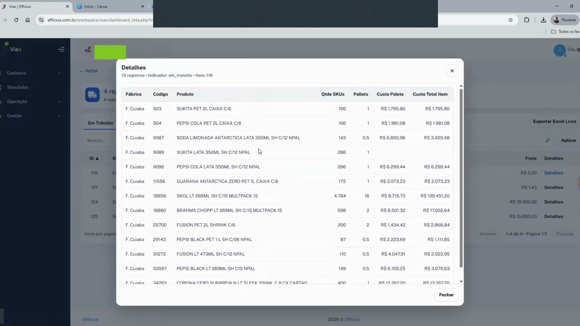Select SODA LIMONADA ANTARCTICA LATA 350ML row

pos(287,138)
